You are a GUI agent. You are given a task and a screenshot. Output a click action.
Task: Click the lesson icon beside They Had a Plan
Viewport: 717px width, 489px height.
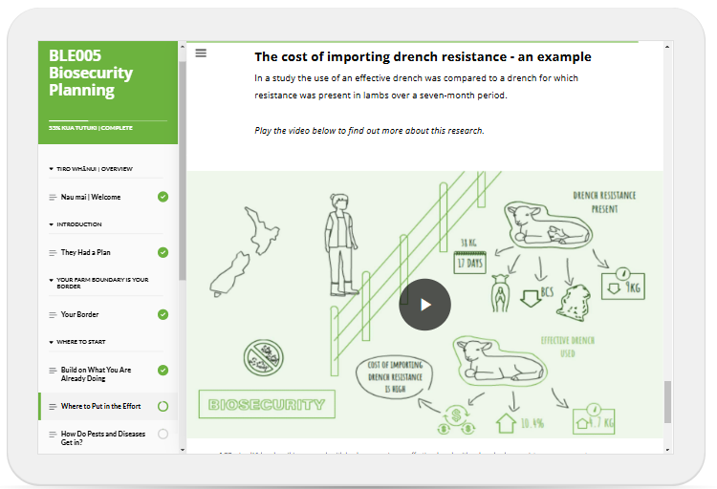pyautogui.click(x=53, y=253)
